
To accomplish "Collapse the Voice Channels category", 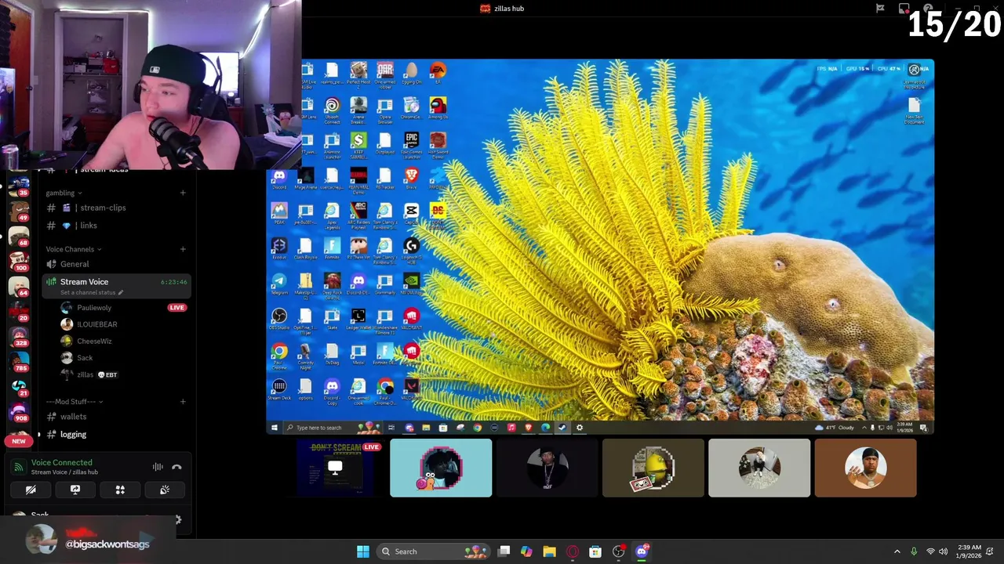I will point(73,249).
